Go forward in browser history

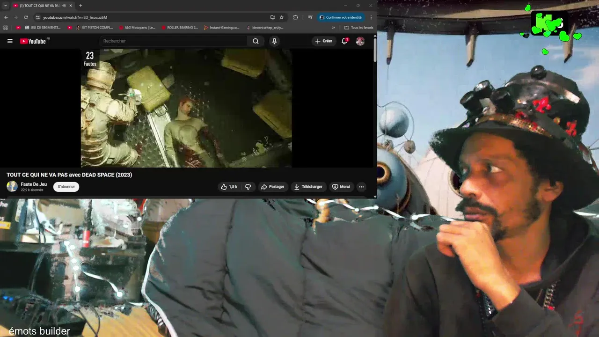tap(16, 17)
